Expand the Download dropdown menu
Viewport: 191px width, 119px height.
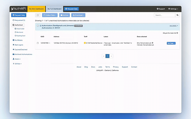(x=78, y=15)
